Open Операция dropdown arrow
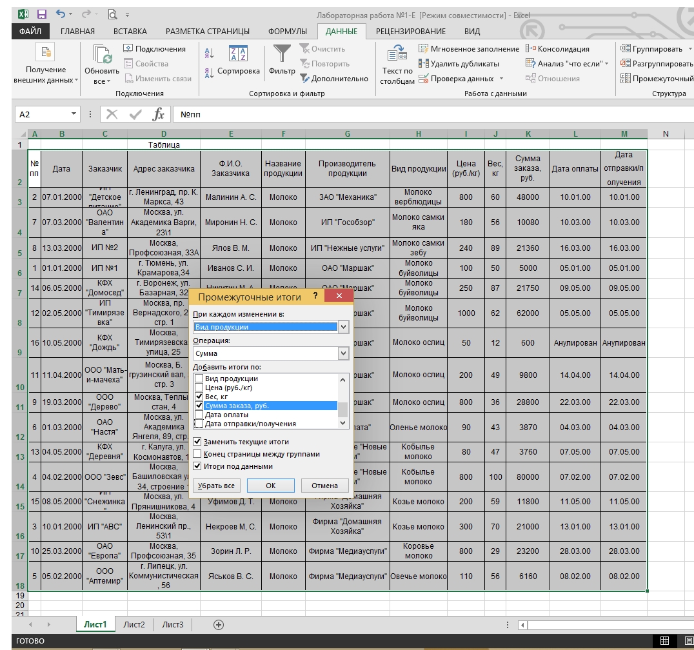 (344, 353)
